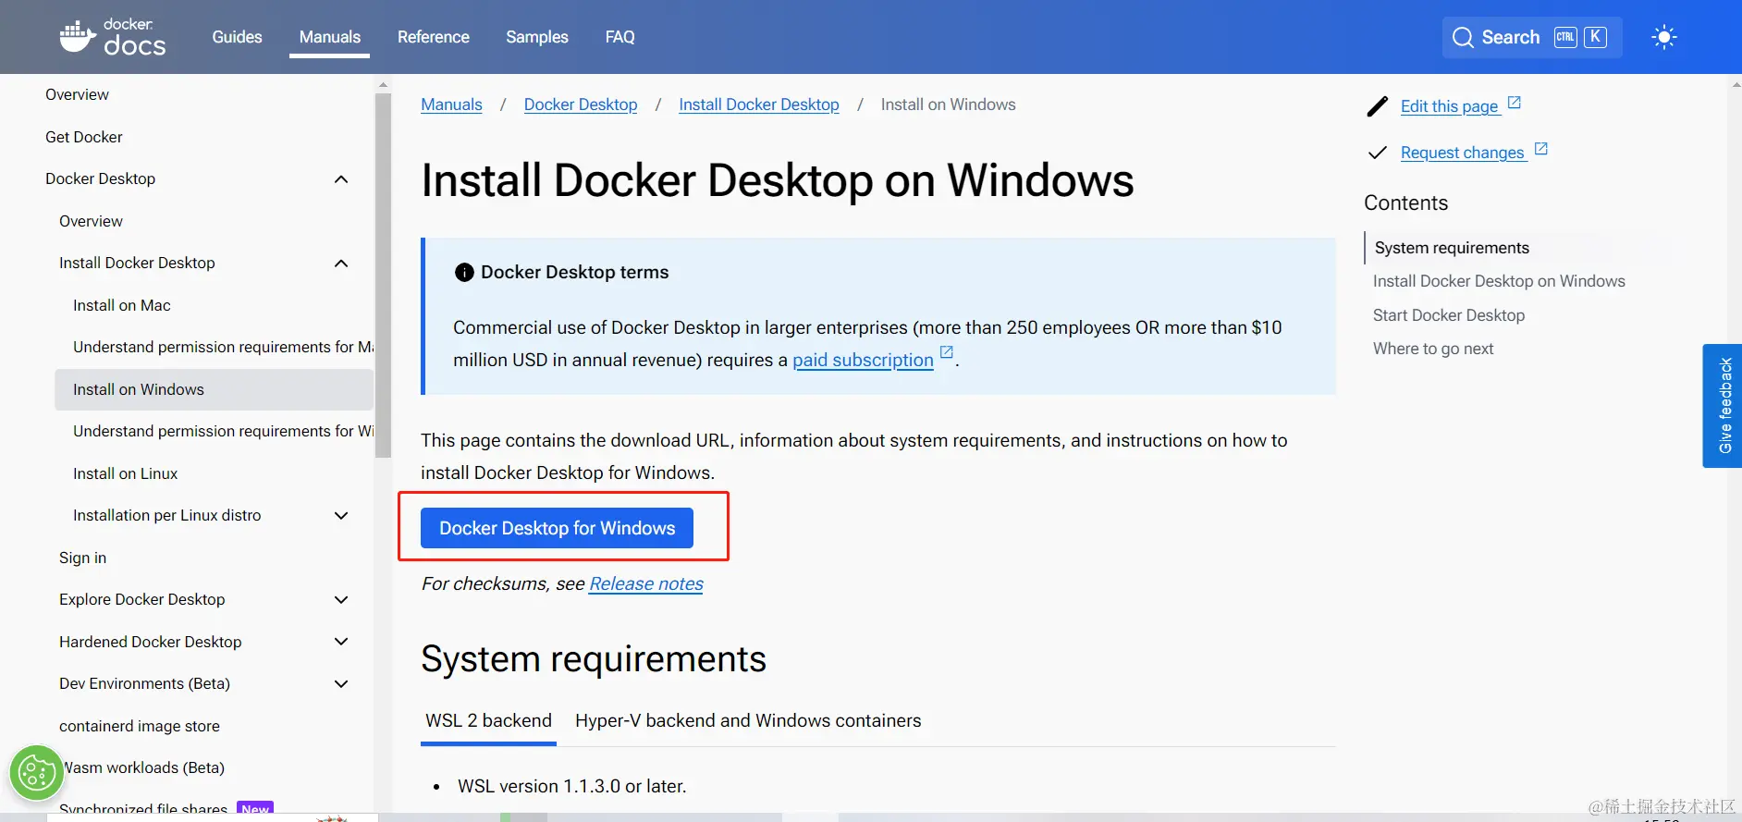Expand the Explore Docker Desktop section

pos(341,600)
